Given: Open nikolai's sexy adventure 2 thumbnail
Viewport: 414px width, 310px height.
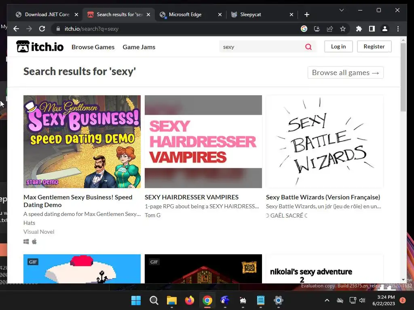Looking at the screenshot, I should (x=325, y=269).
